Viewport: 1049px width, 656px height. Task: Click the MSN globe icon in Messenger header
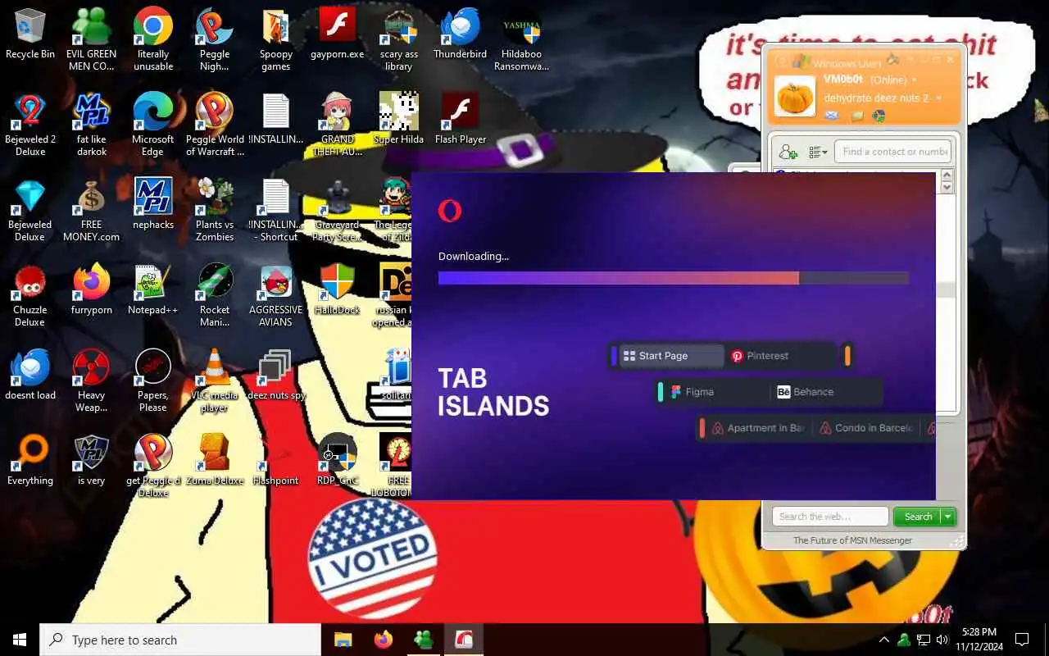point(879,116)
